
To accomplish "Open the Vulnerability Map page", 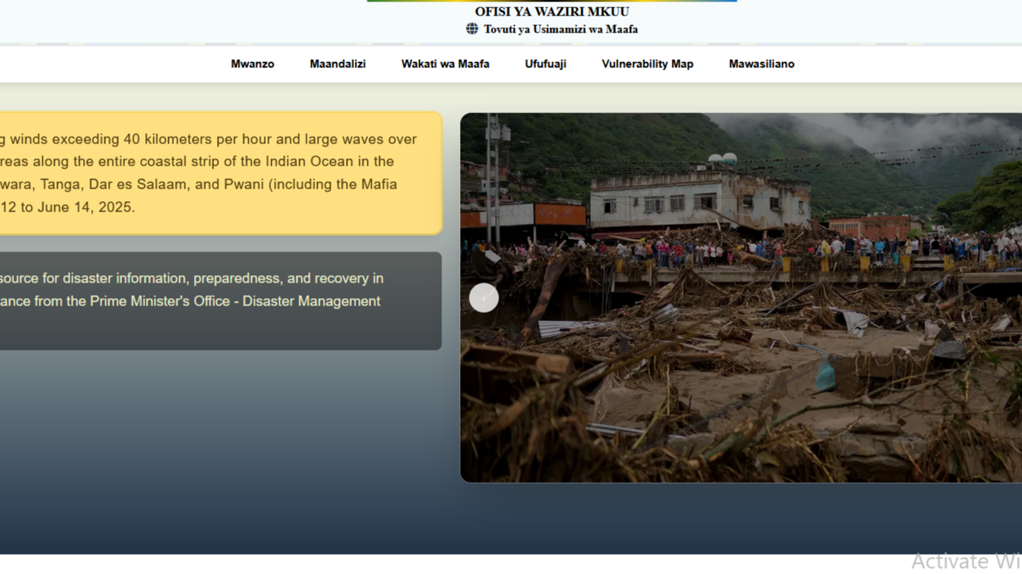I will click(x=647, y=64).
